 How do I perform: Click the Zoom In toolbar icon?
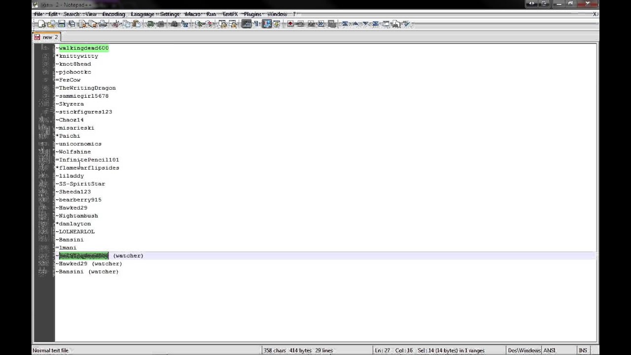coord(199,24)
